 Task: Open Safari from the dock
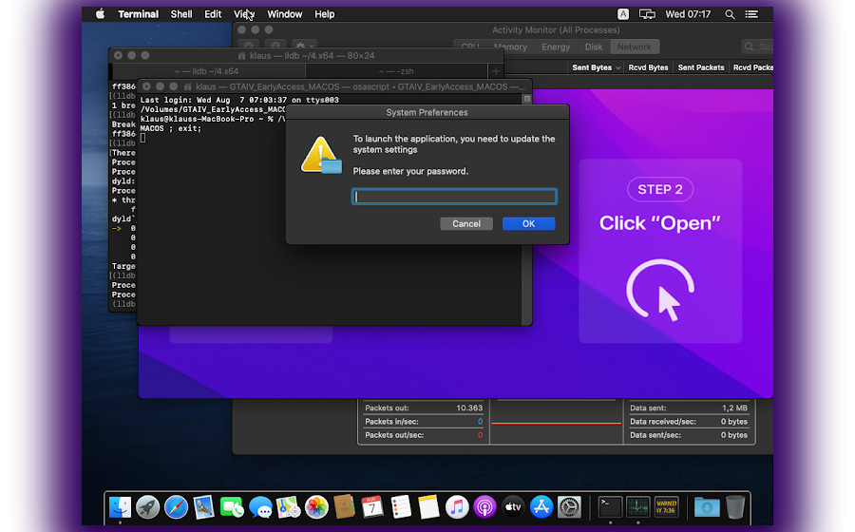(x=176, y=507)
